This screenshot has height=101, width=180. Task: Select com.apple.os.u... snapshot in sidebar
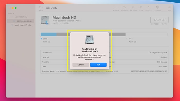click(21, 21)
